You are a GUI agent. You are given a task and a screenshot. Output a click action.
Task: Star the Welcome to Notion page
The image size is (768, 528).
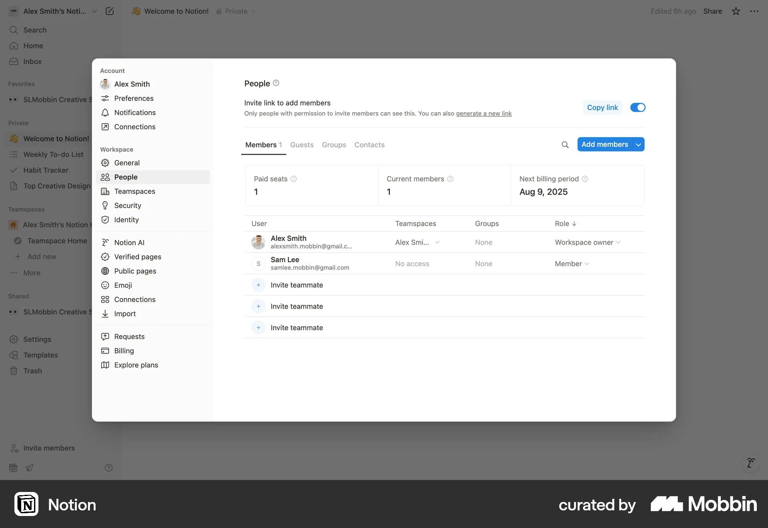[x=736, y=11]
